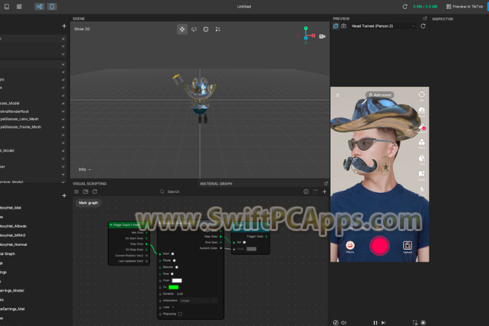Click Add sound in phone preview
The width and height of the screenshot is (489, 326).
[380, 95]
